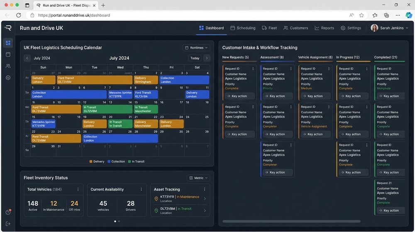Image resolution: width=415 pixels, height=232 pixels.
Task: Click the Collection legend color swatch
Action: pos(109,161)
